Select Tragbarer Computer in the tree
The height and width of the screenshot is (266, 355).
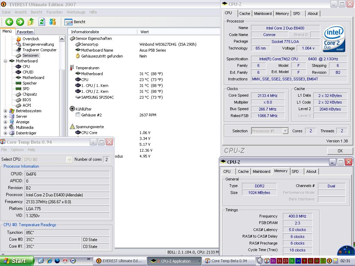(x=40, y=50)
